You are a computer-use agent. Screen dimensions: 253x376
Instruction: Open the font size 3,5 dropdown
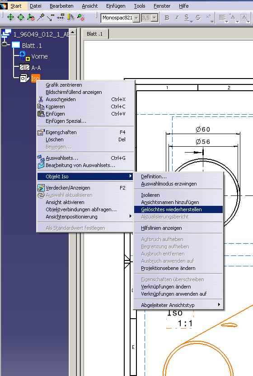click(155, 18)
